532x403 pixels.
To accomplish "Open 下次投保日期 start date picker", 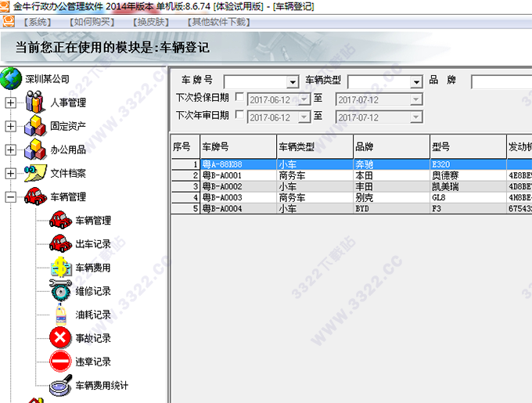I will pyautogui.click(x=304, y=99).
